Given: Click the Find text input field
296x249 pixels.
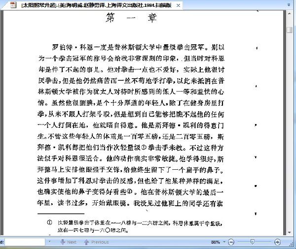Looking at the screenshot, I should click(x=25, y=242).
